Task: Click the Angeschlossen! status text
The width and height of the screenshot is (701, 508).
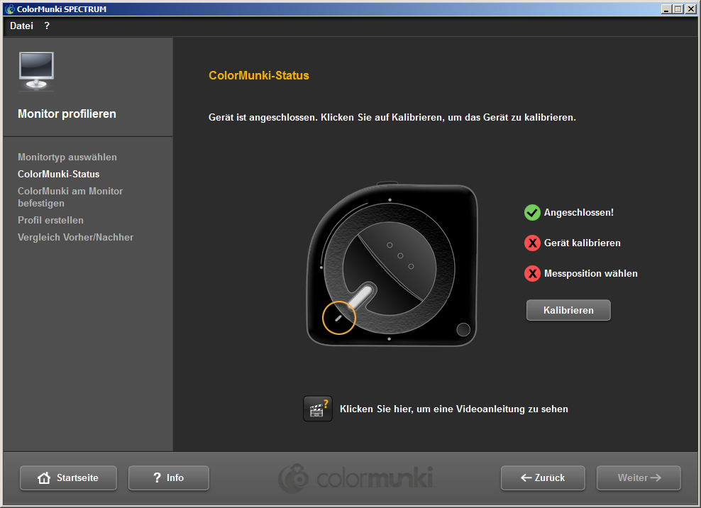Action: pyautogui.click(x=578, y=212)
